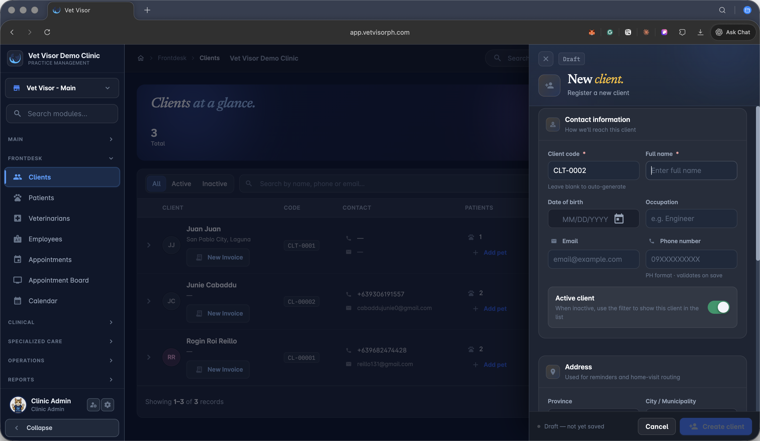Cancel the new client draft
The height and width of the screenshot is (441, 760).
[x=656, y=426]
